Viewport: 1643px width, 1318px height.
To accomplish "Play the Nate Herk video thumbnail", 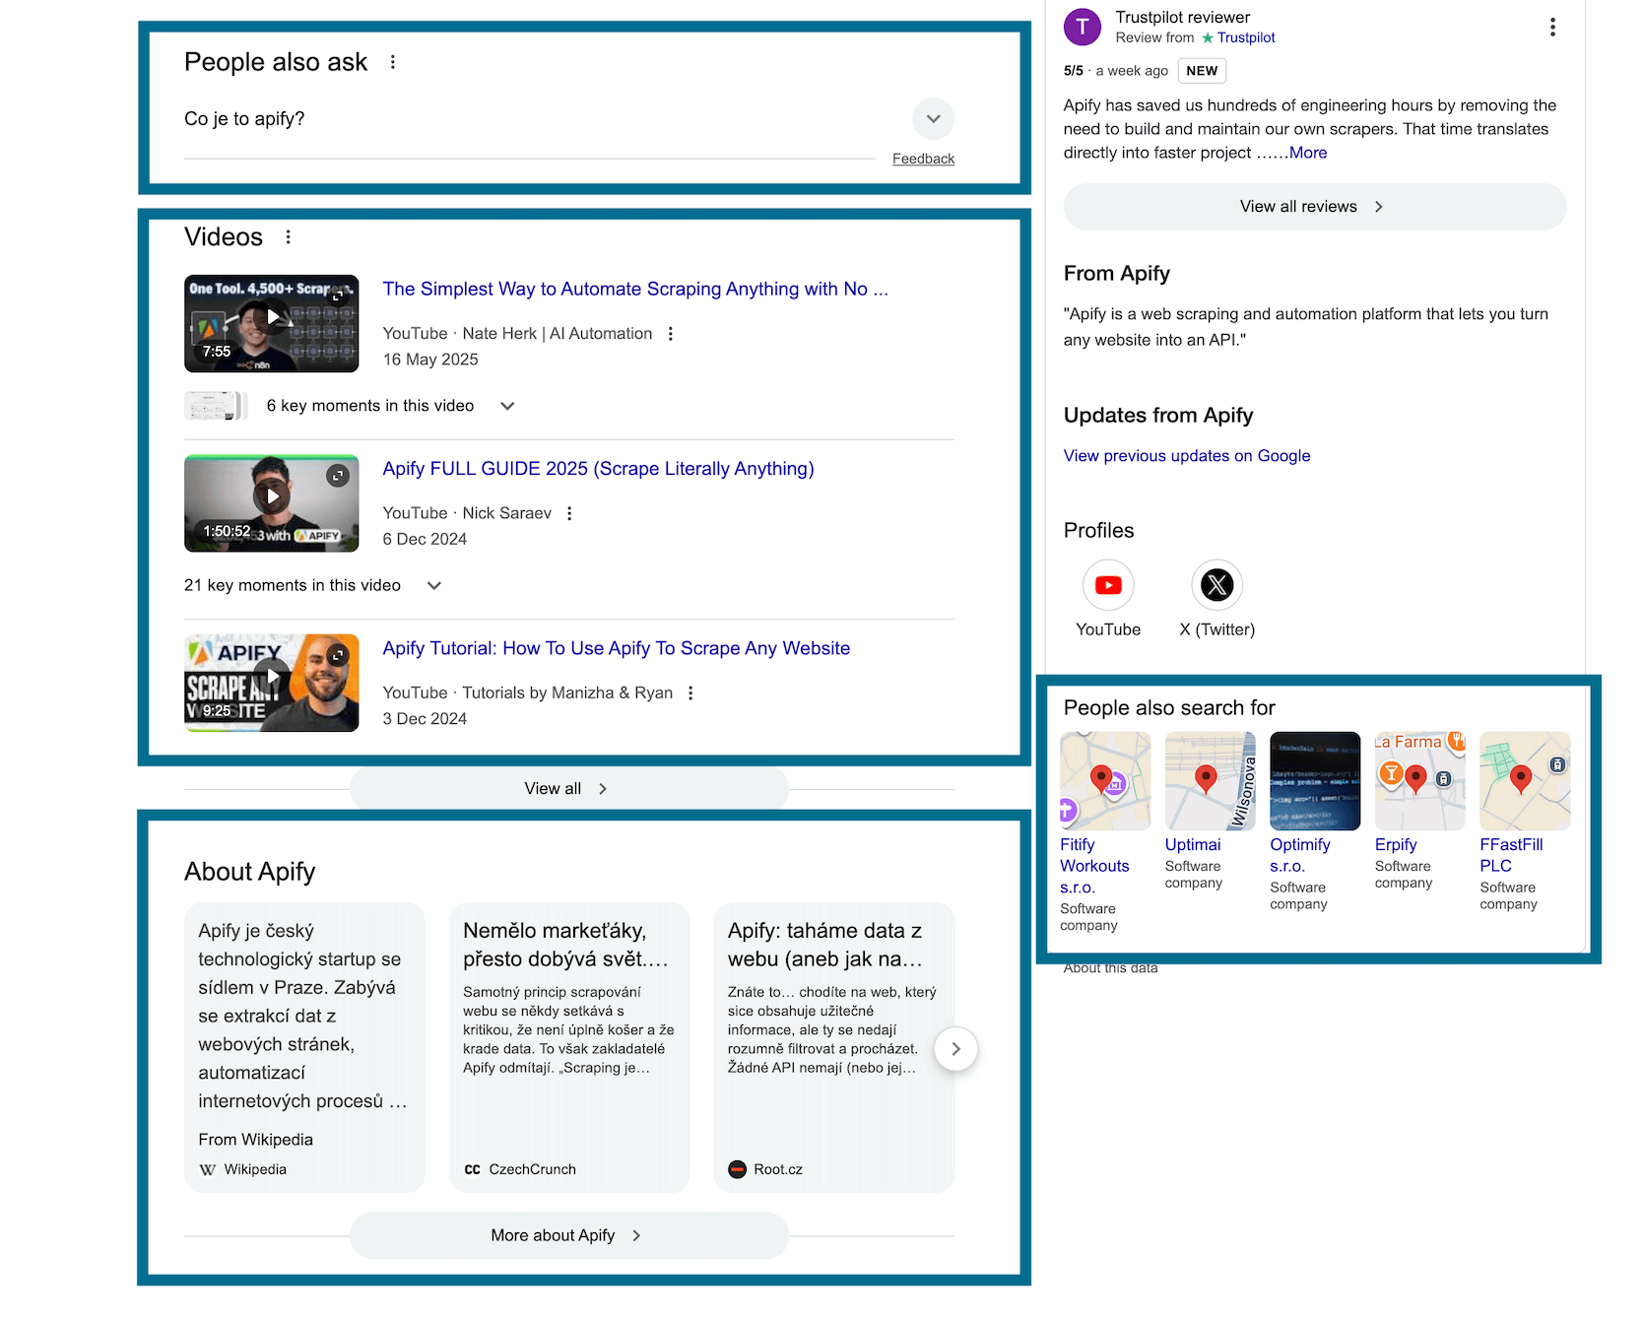I will (272, 323).
